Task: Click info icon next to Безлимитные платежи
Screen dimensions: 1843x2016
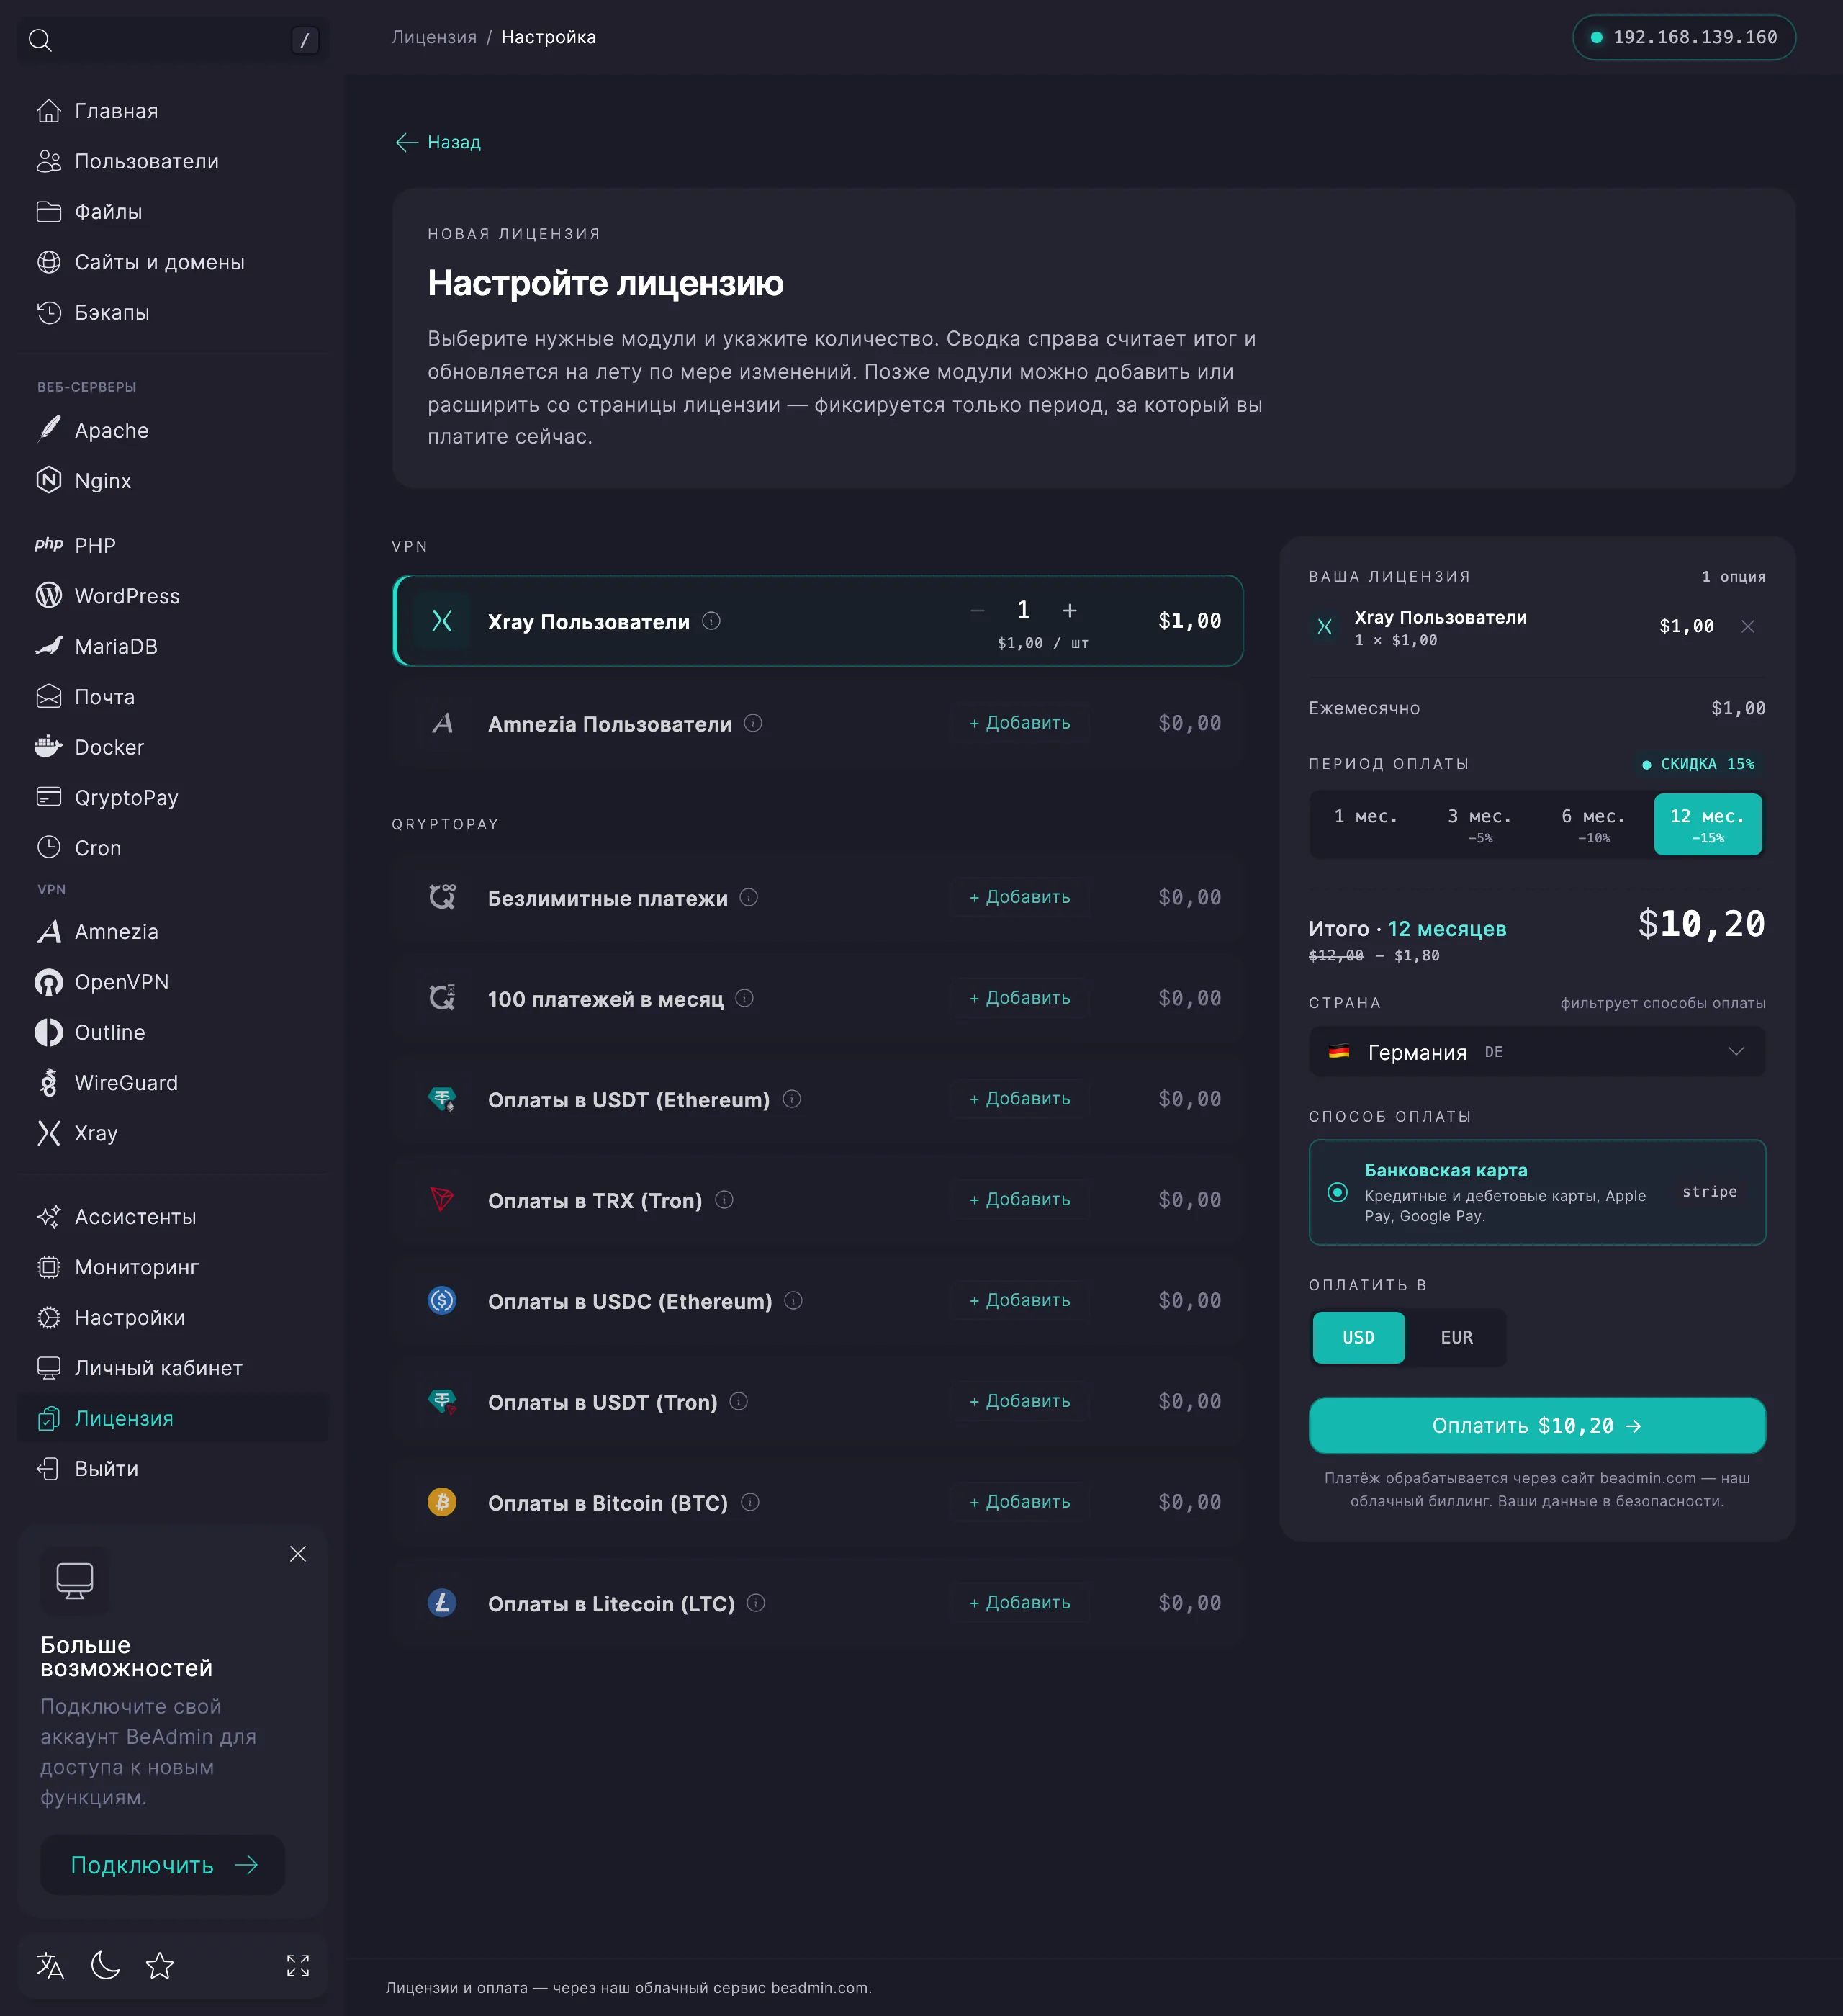Action: pos(749,897)
